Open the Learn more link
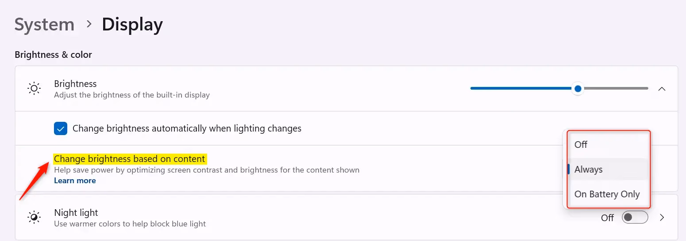This screenshot has height=241, width=686. [75, 181]
